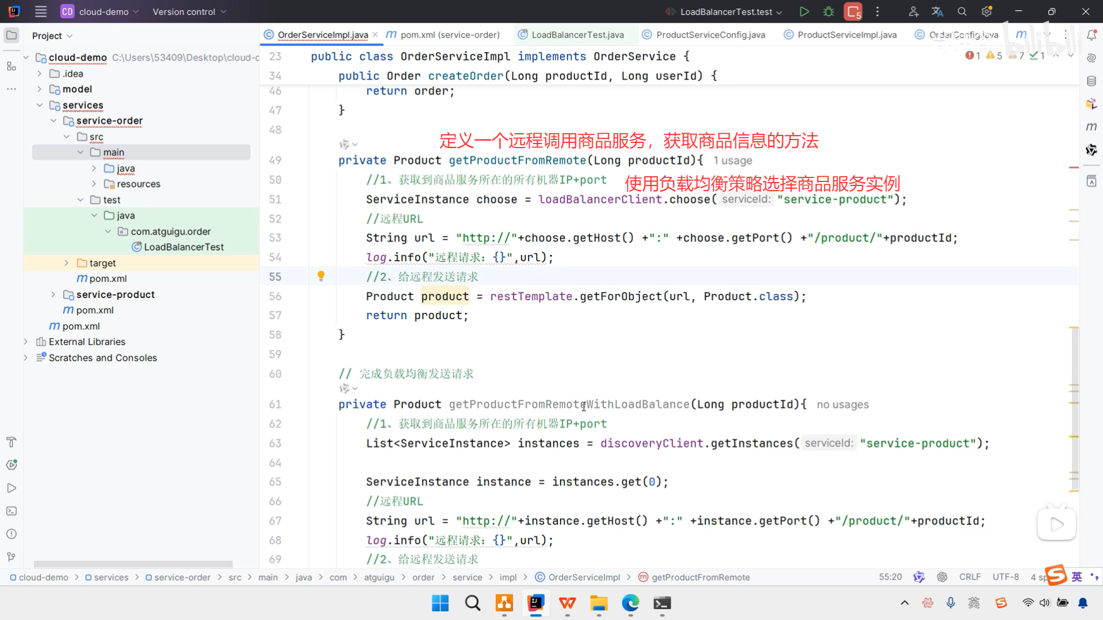Collapse the services folder
Screen dimensions: 1103x620
40,105
